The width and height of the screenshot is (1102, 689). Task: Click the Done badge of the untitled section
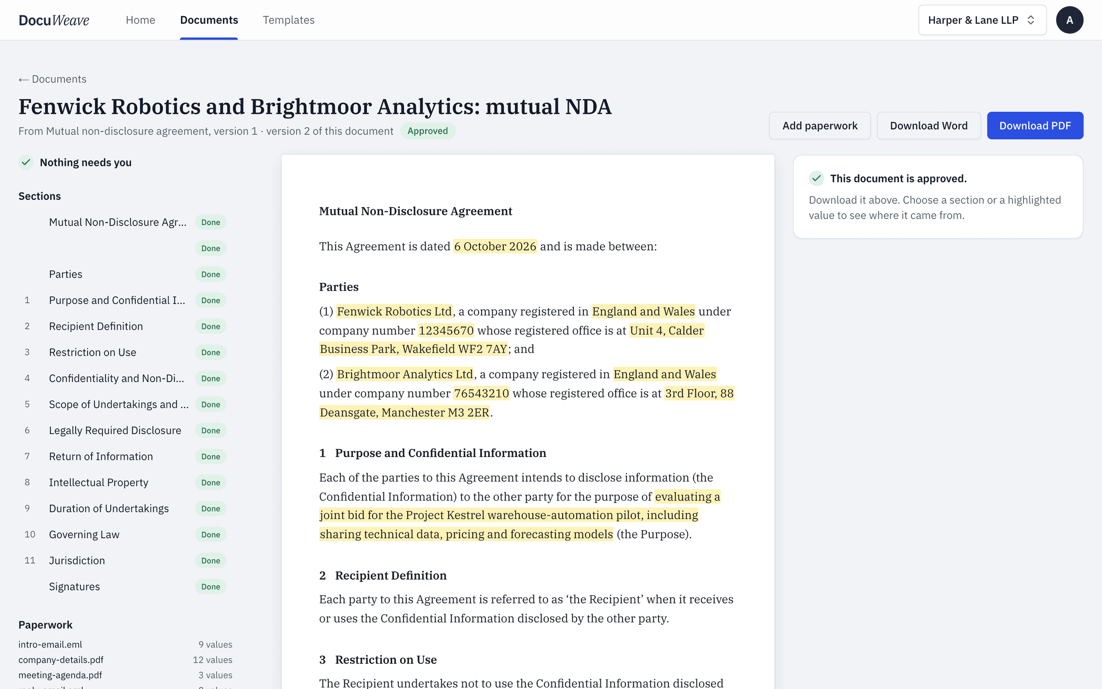point(211,248)
